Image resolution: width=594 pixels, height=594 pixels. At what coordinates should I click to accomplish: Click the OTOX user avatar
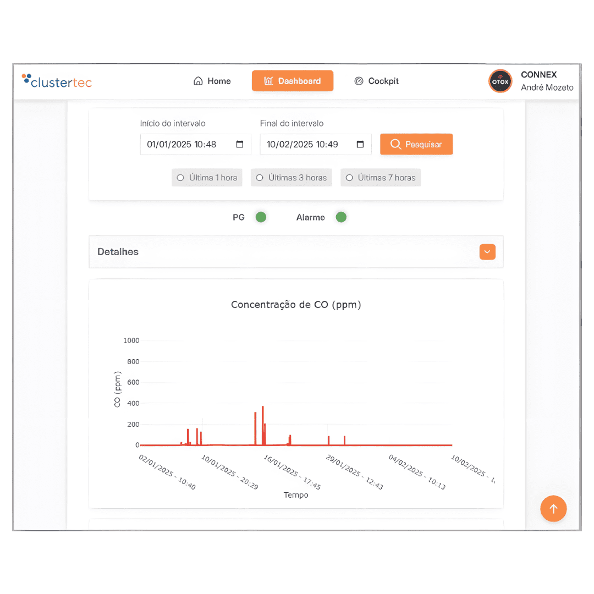click(x=501, y=81)
